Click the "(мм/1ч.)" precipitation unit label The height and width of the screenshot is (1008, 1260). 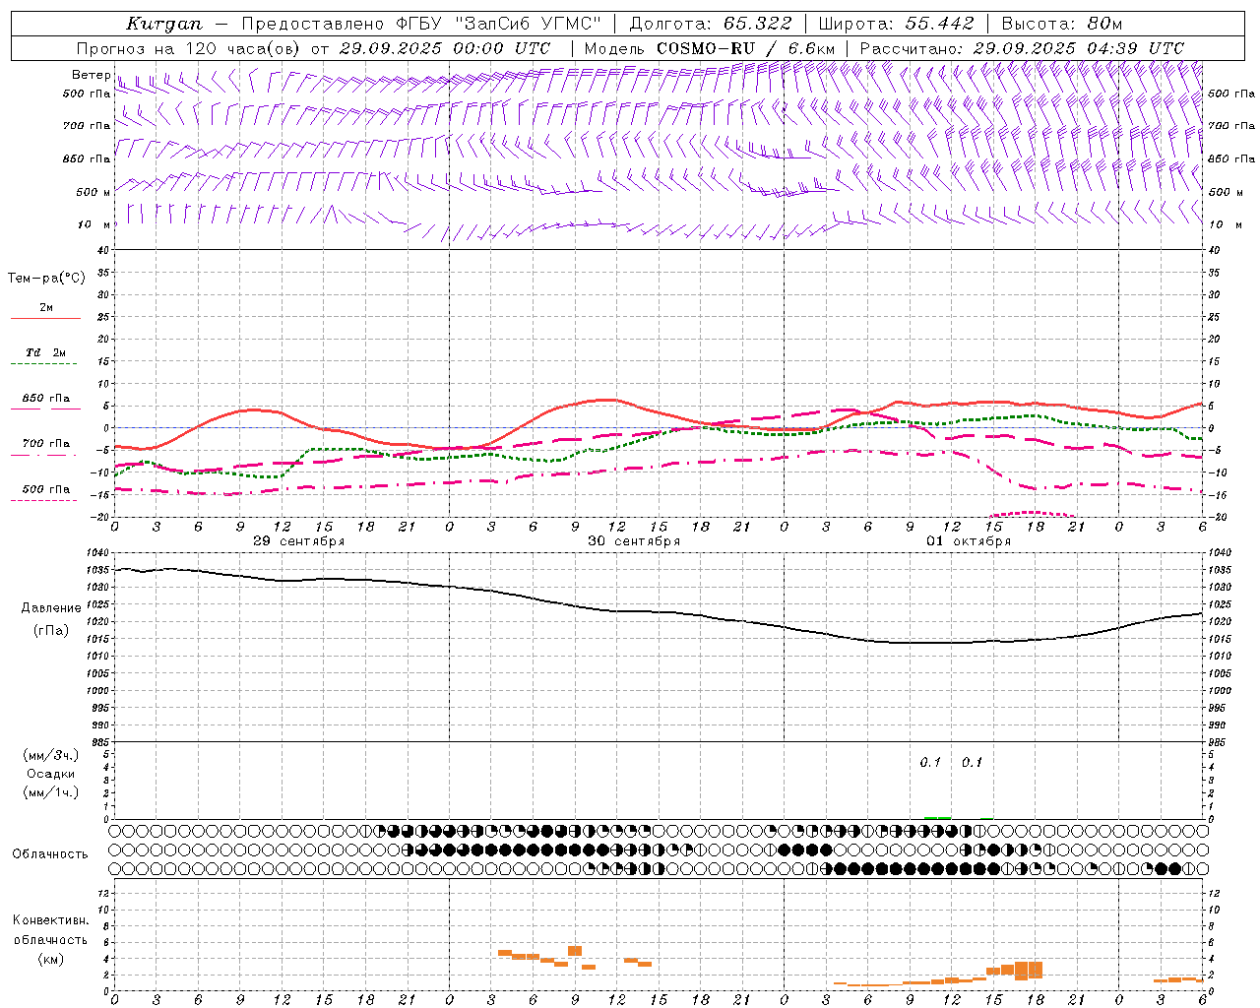point(51,792)
